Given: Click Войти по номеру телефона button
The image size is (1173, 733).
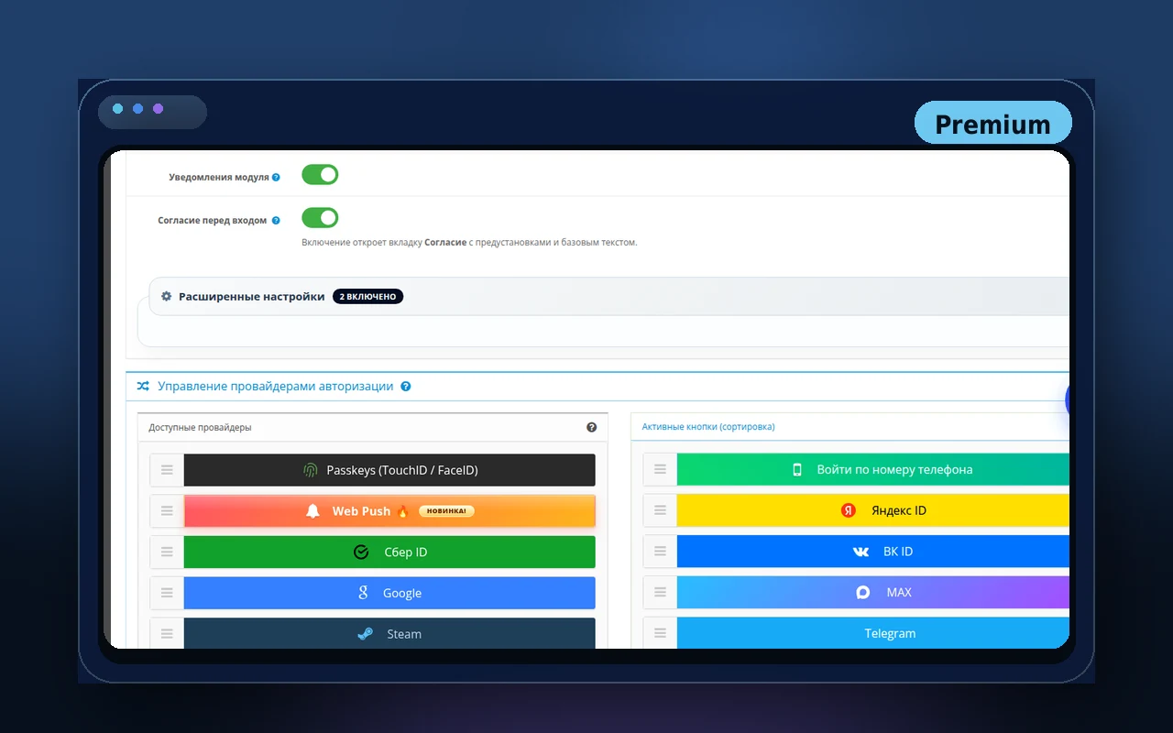Looking at the screenshot, I should point(872,470).
